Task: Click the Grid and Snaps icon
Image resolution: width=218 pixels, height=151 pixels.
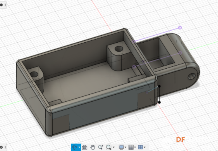Action: pyautogui.click(x=131, y=147)
